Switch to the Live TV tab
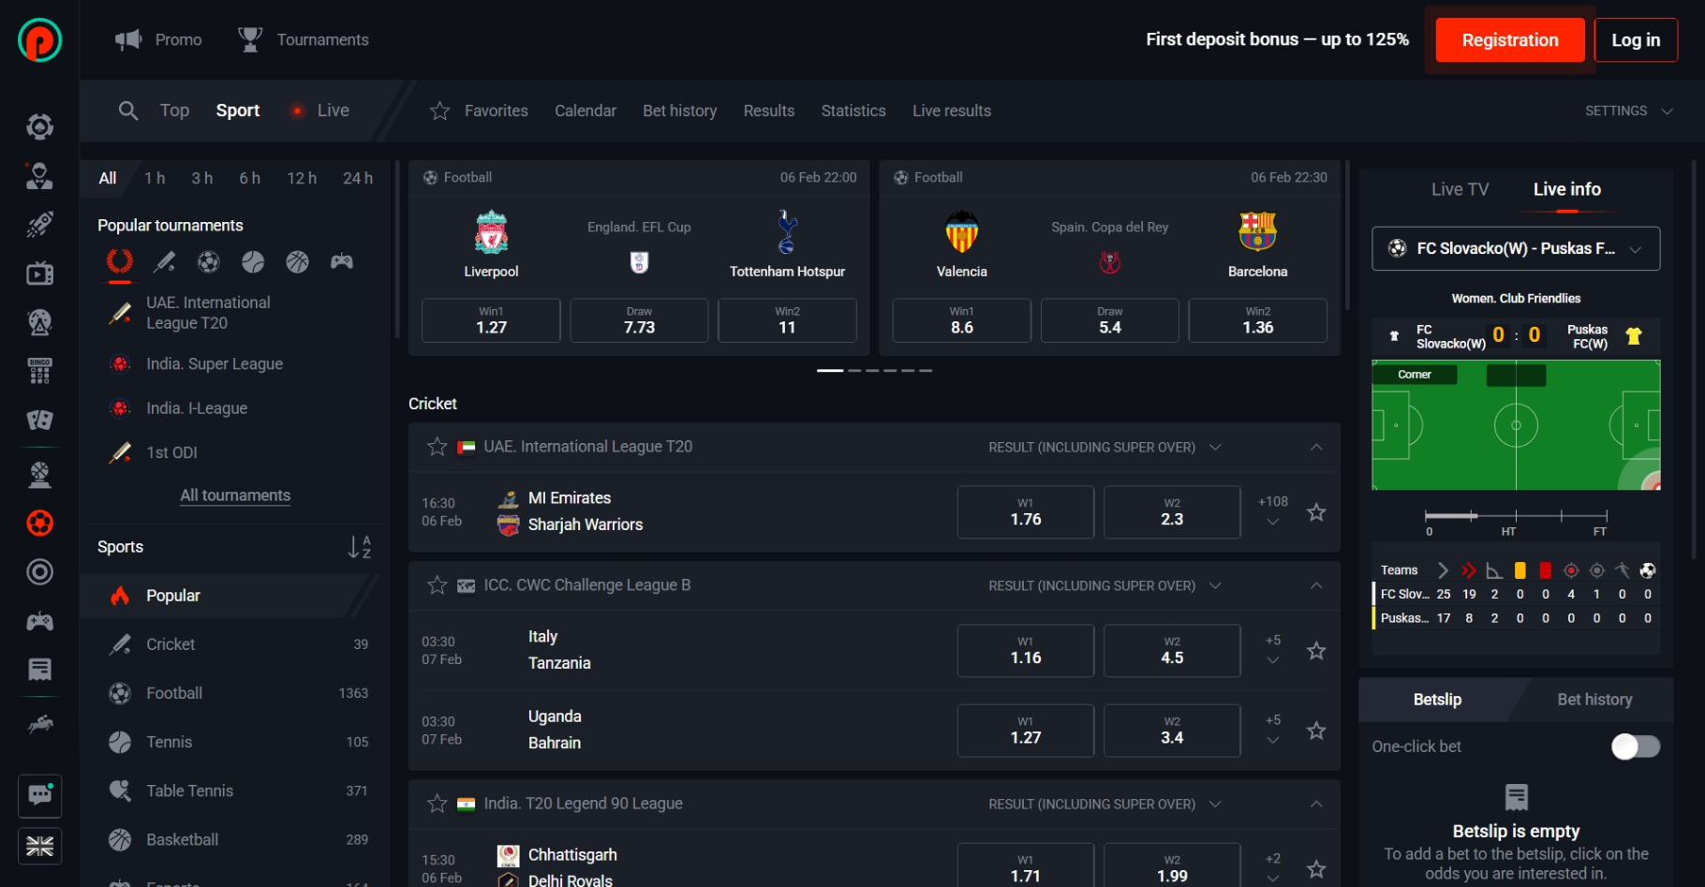Screen dimensions: 1705x887 click(x=1460, y=189)
